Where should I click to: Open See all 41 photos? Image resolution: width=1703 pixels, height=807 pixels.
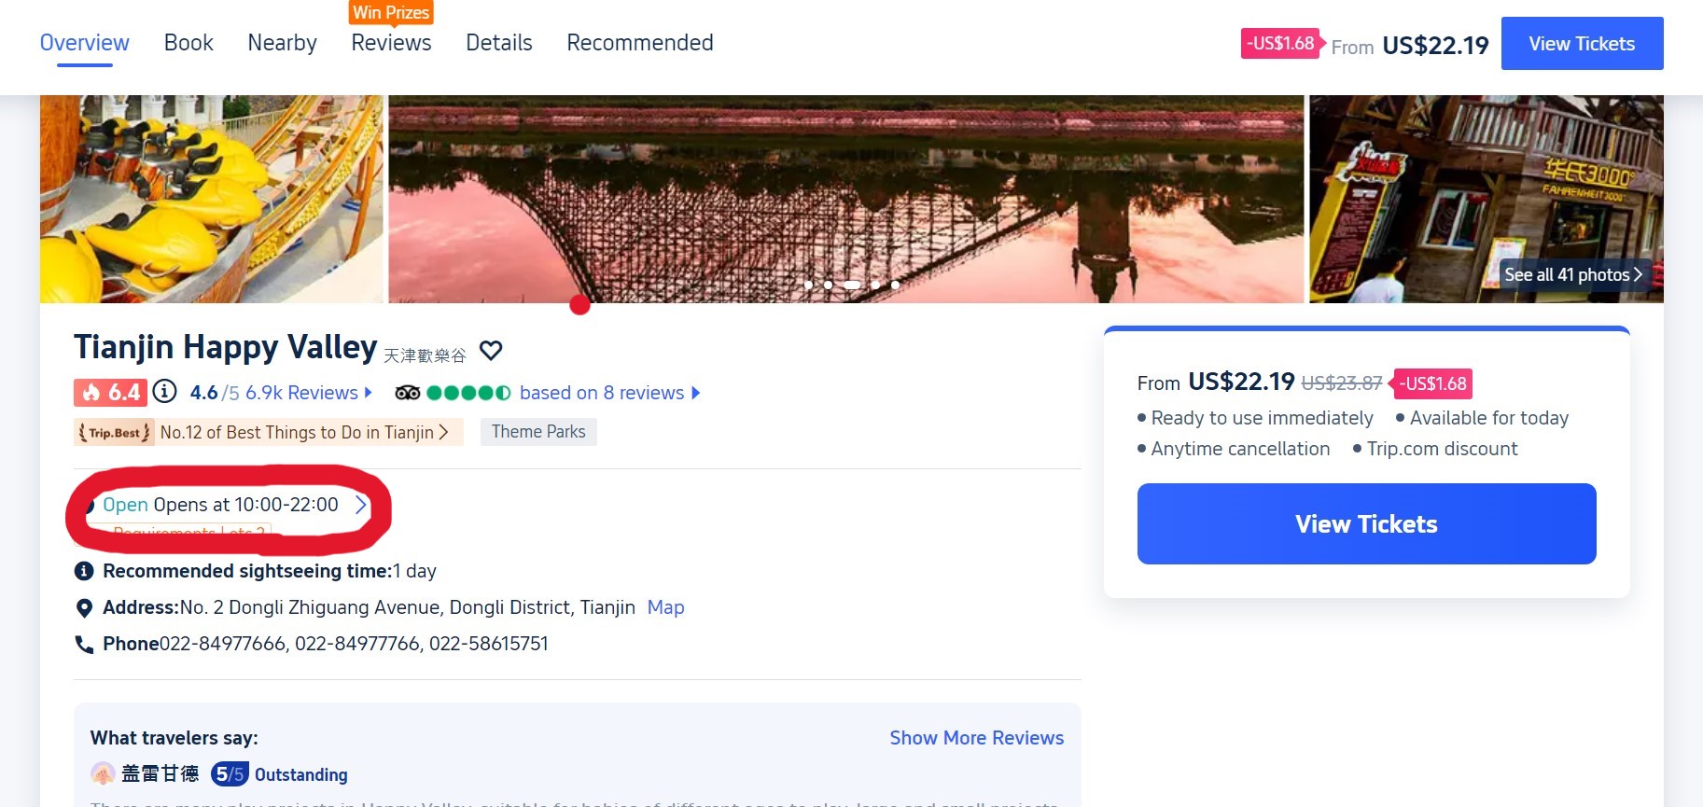pos(1573,274)
